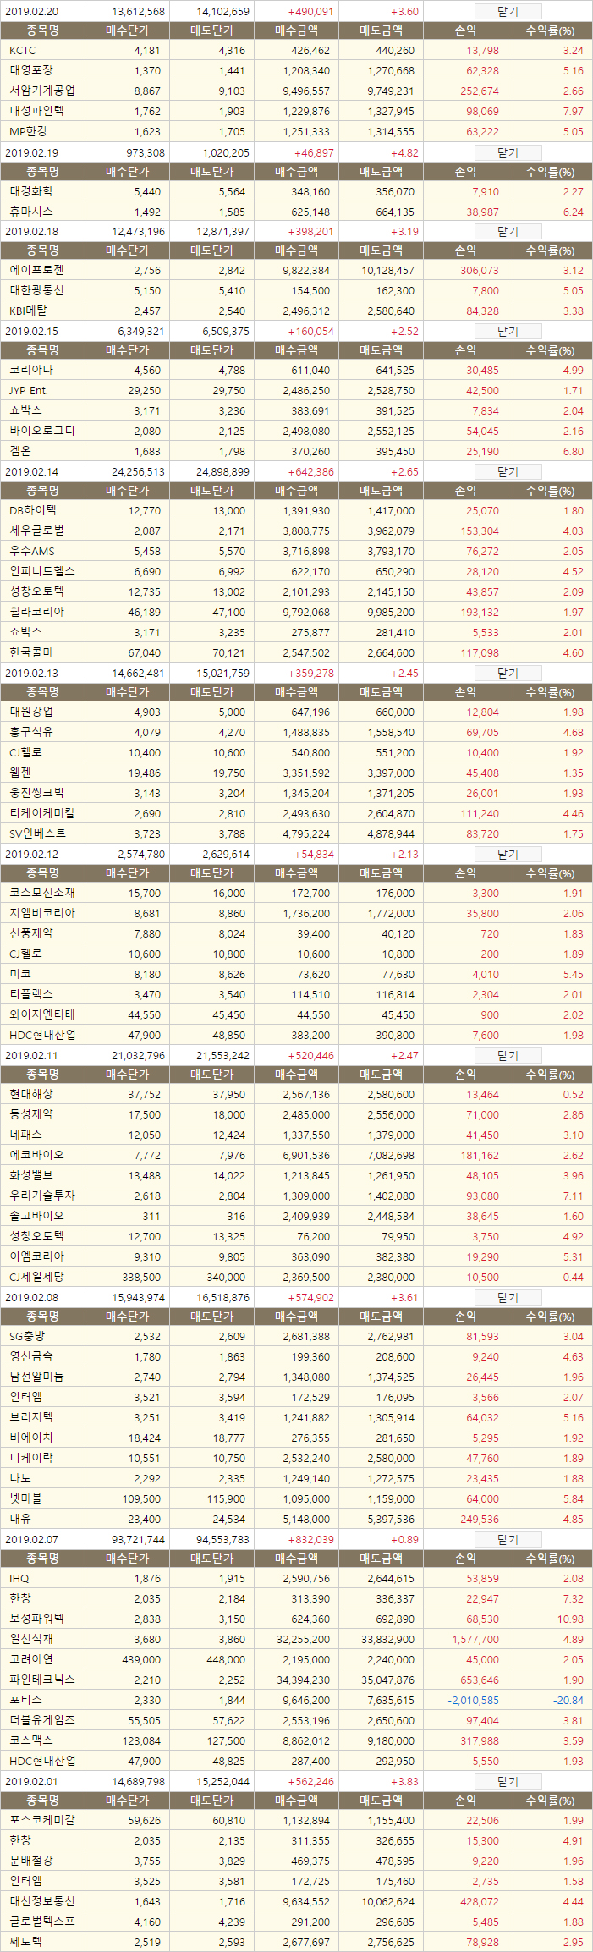Screen dimensions: 593x1952
Task: Select the KCTC stock row name
Action: coord(22,51)
